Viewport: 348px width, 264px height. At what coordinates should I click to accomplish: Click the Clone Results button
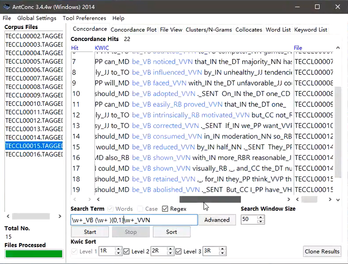[x=323, y=251]
